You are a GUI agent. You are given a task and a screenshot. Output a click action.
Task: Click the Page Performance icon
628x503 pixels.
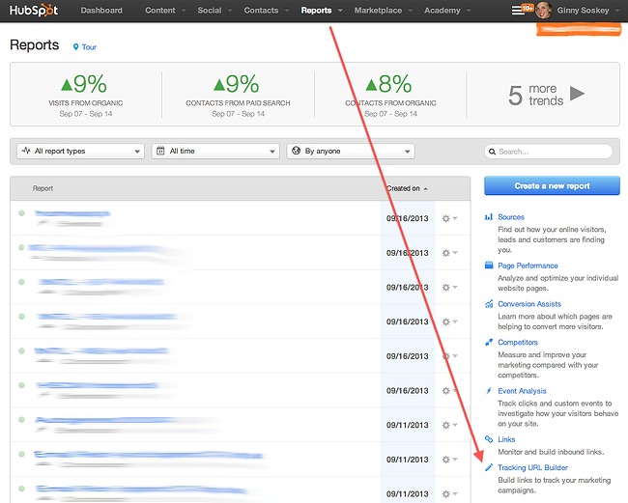tap(489, 265)
